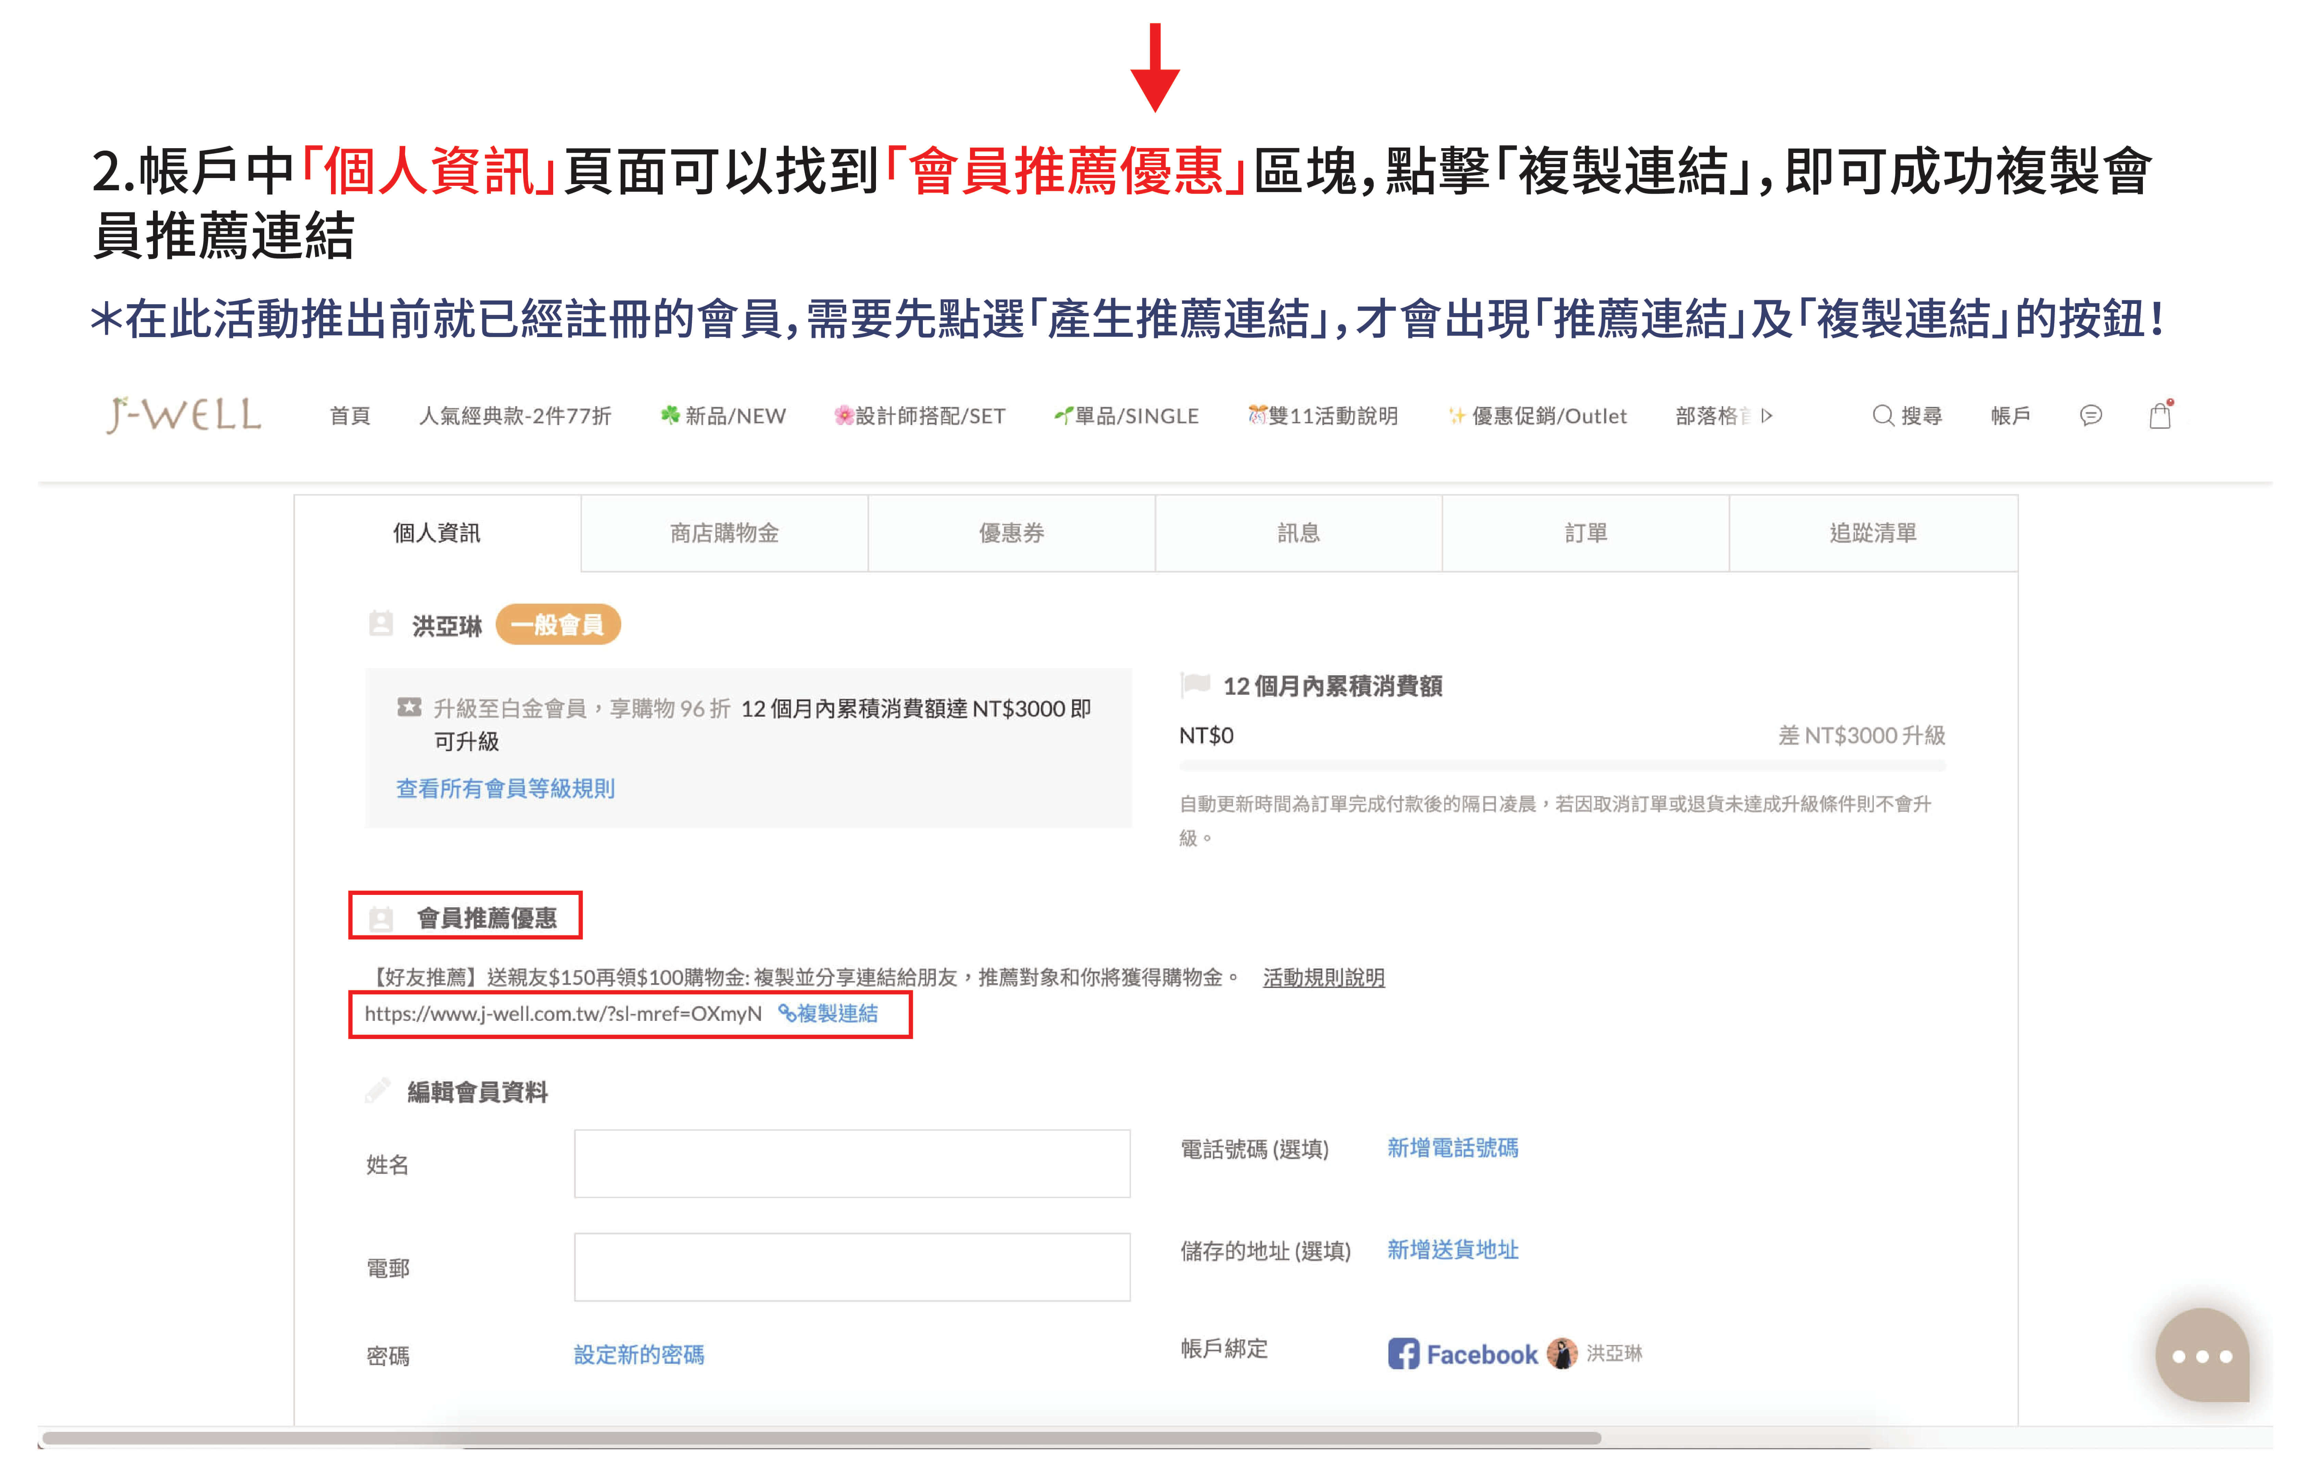Click the J-WELL logo
The width and height of the screenshot is (2301, 1476).
(x=183, y=415)
